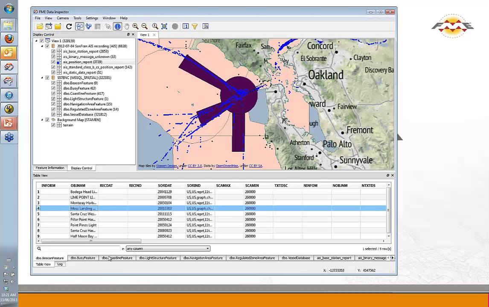
Task: Click the table search input field
Action: pos(81,249)
